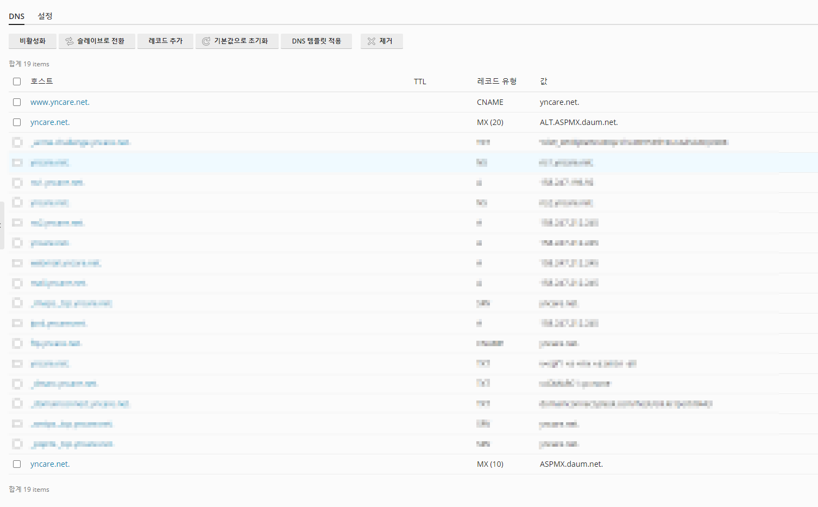Click the 레코드 유형 column header

click(496, 81)
